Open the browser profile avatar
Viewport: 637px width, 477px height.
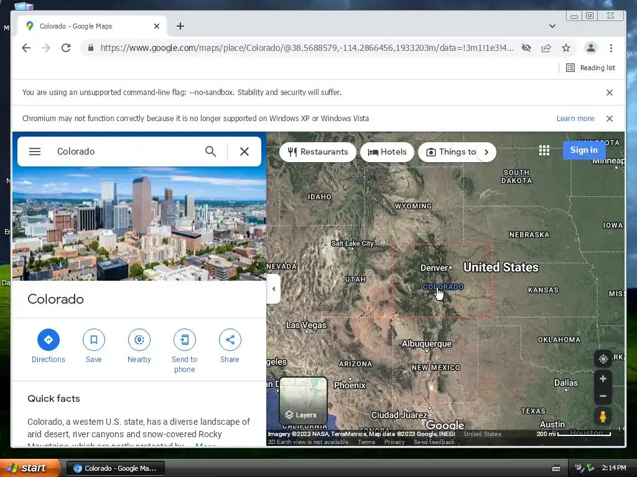(591, 48)
